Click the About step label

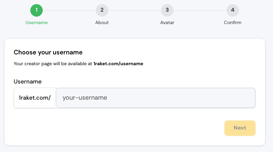(102, 22)
